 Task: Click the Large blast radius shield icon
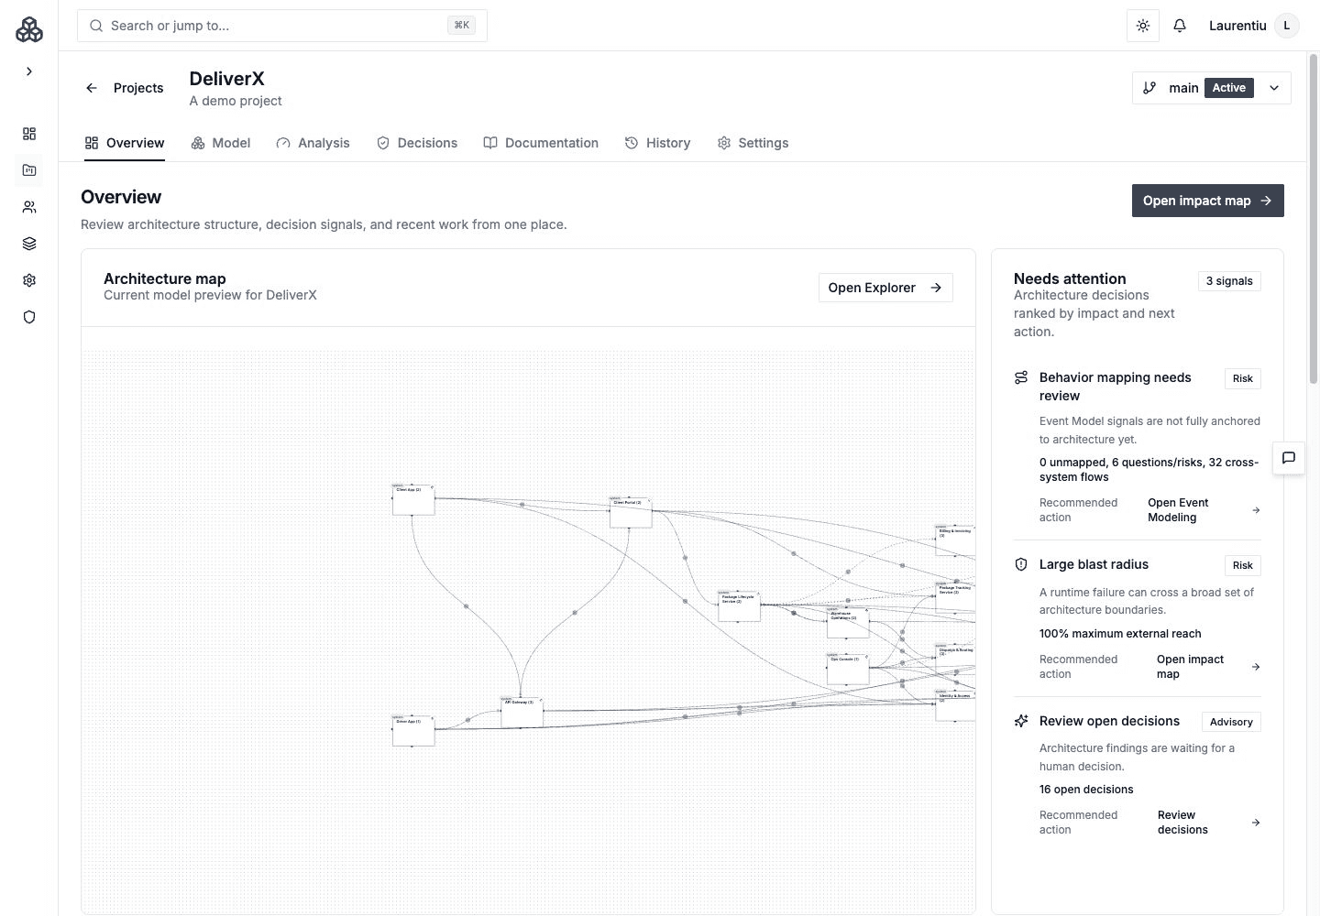[x=1021, y=564]
